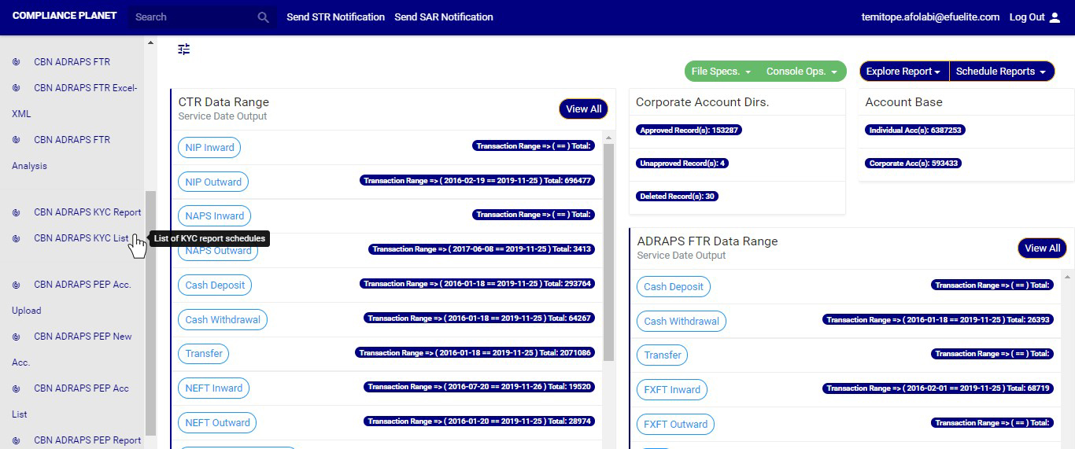
Task: Expand the File Specs. dropdown
Action: (721, 72)
